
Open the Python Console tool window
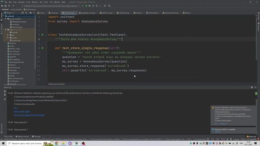22,137
